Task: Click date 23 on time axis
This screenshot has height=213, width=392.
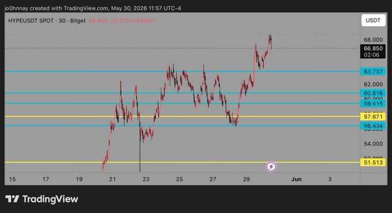Action: pos(146,179)
